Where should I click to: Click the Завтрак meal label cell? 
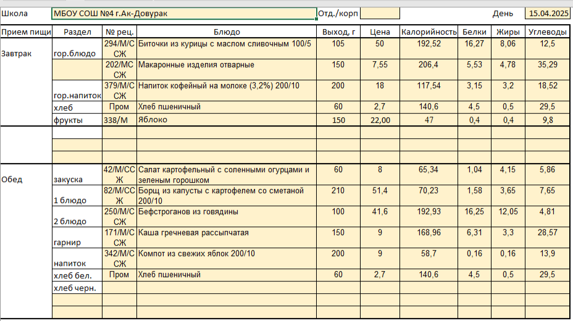(x=26, y=54)
